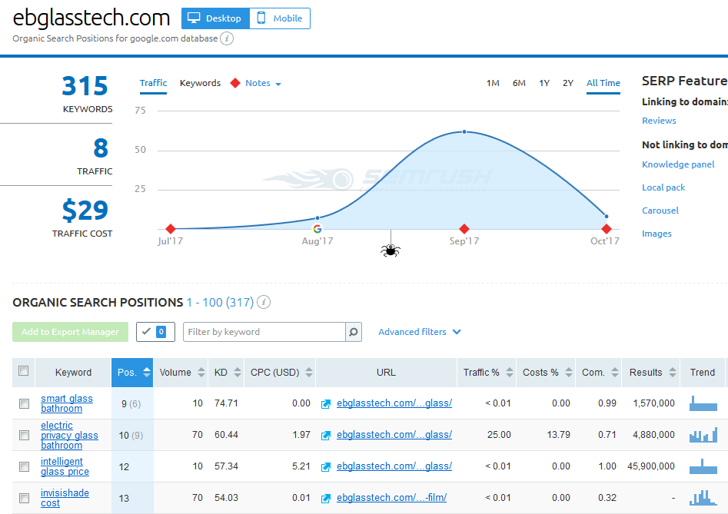The image size is (728, 514).
Task: Open ebglasstech.com URL link in smart glass bathroom row
Action: click(394, 403)
